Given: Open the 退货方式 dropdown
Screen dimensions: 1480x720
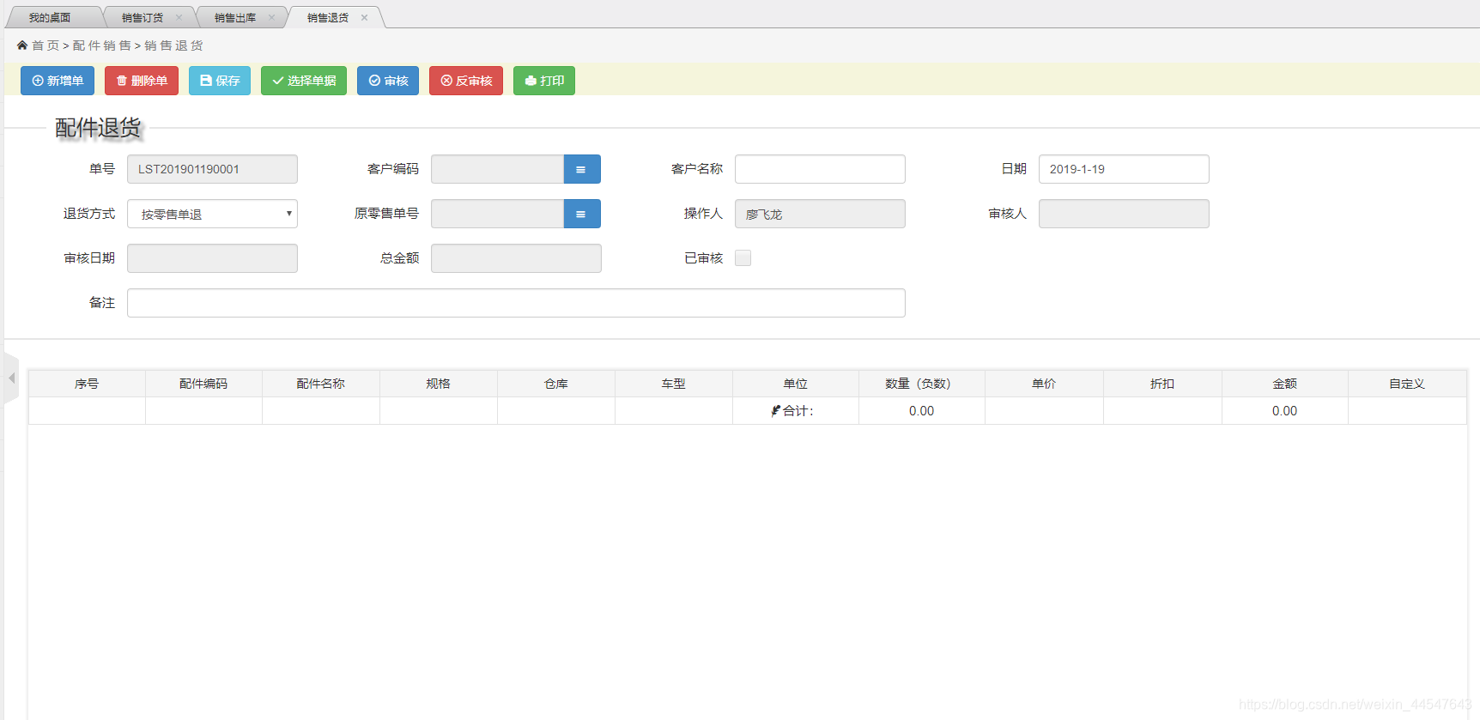Looking at the screenshot, I should coord(212,214).
